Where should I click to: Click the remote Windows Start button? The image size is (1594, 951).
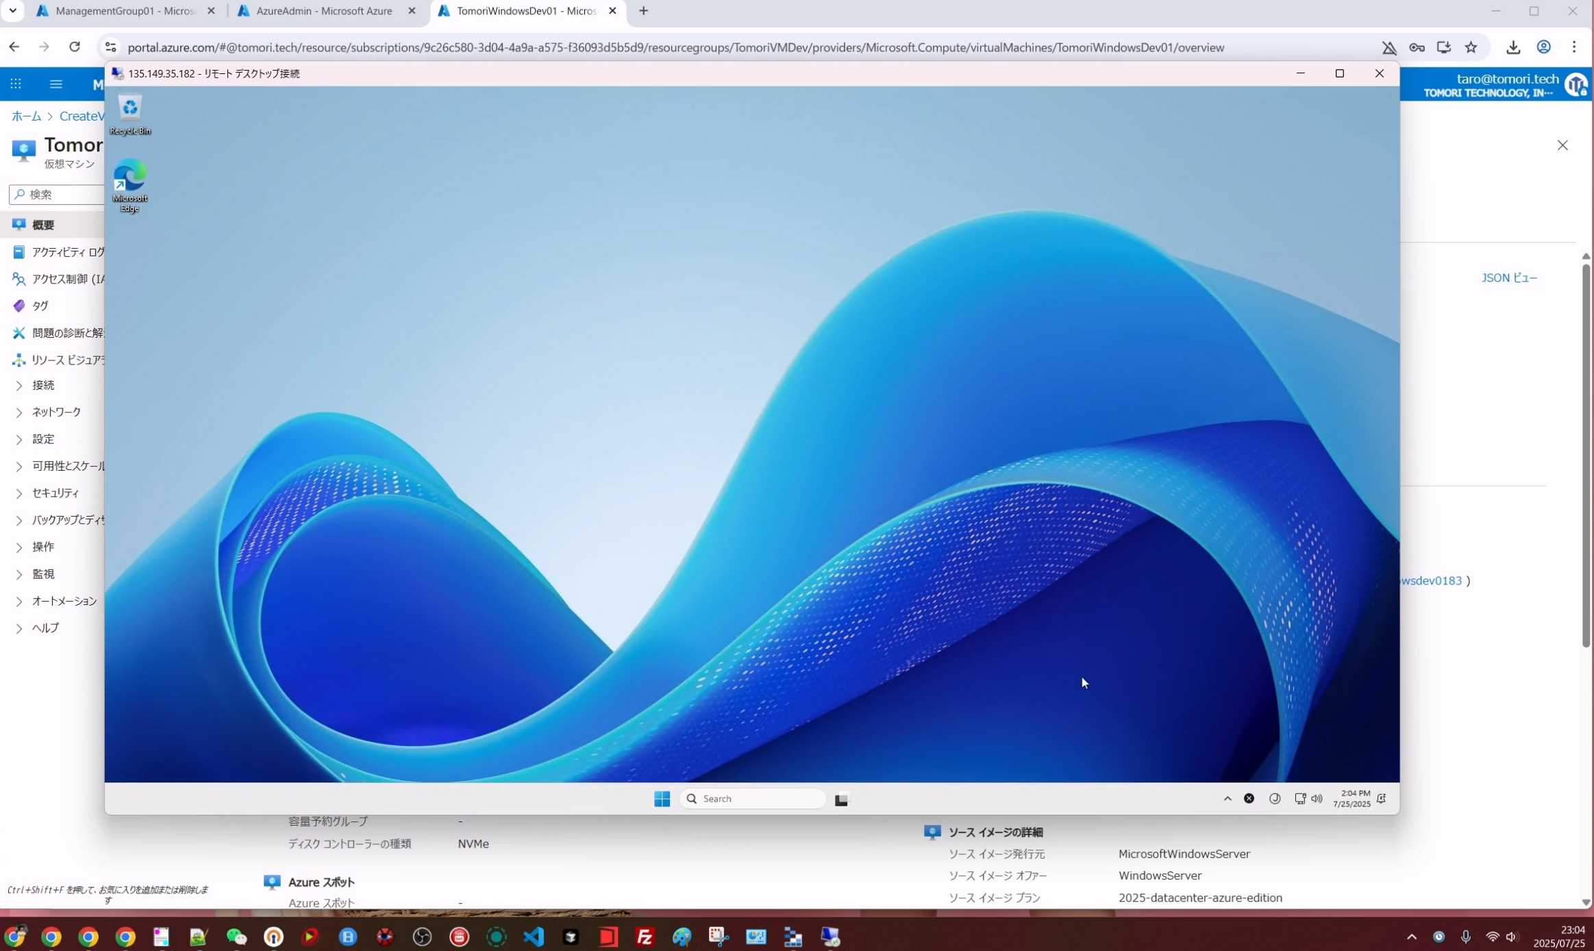[662, 799]
